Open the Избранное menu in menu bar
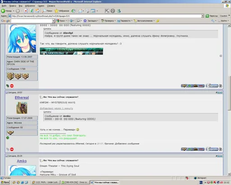231x185 pixels. pyautogui.click(x=30, y=6)
